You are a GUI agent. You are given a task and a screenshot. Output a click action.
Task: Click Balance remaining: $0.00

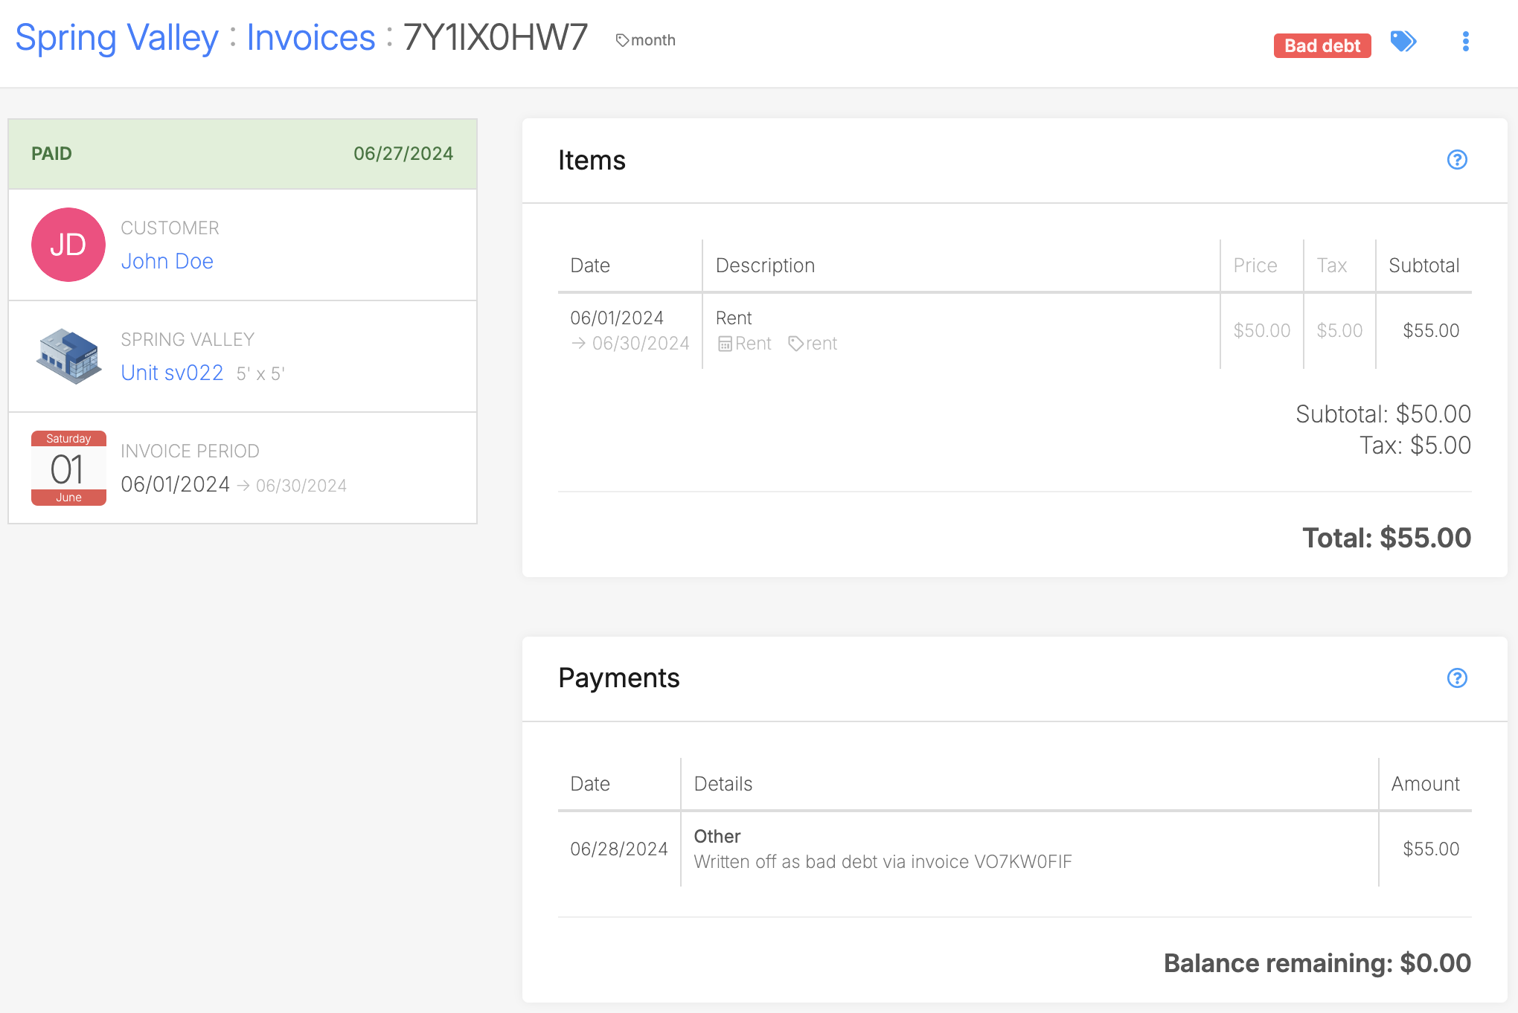(x=1318, y=963)
